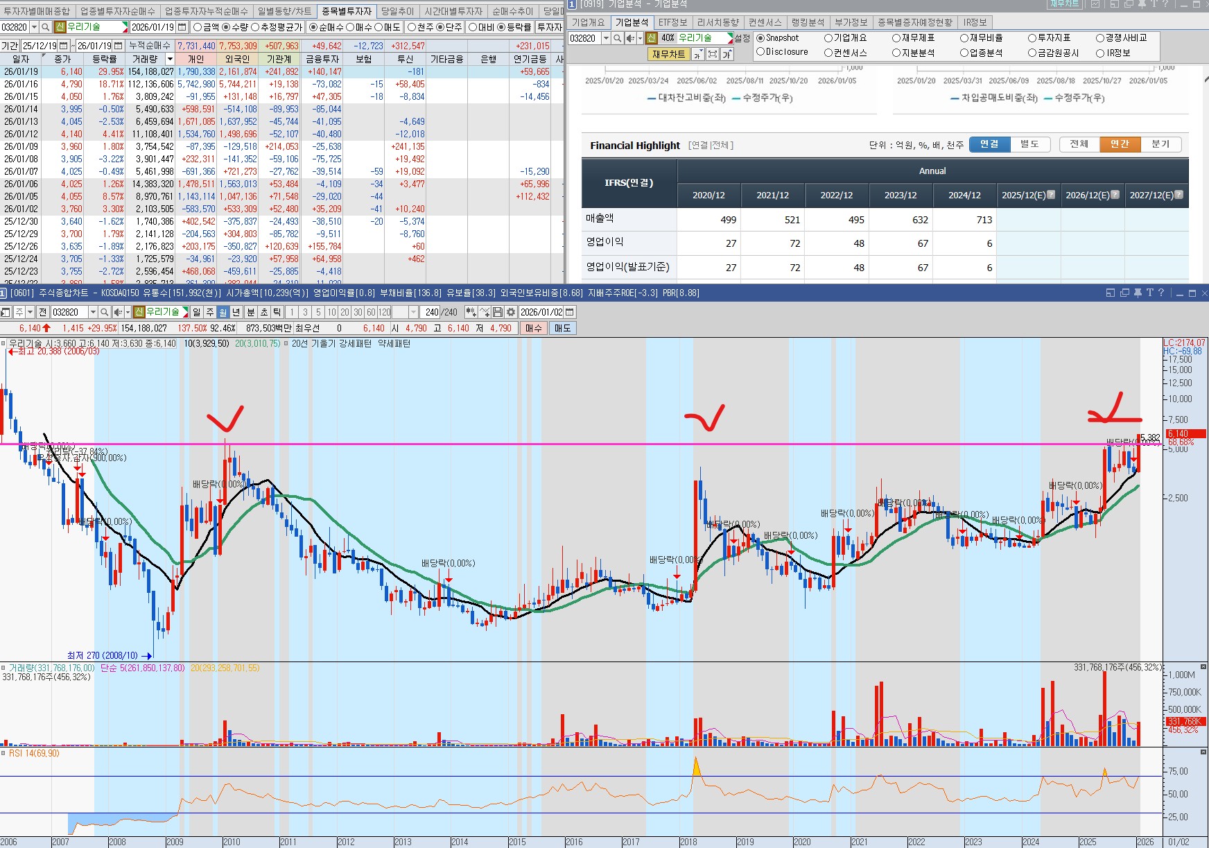Select 대비 radio button
The height and width of the screenshot is (848, 1209).
[473, 27]
